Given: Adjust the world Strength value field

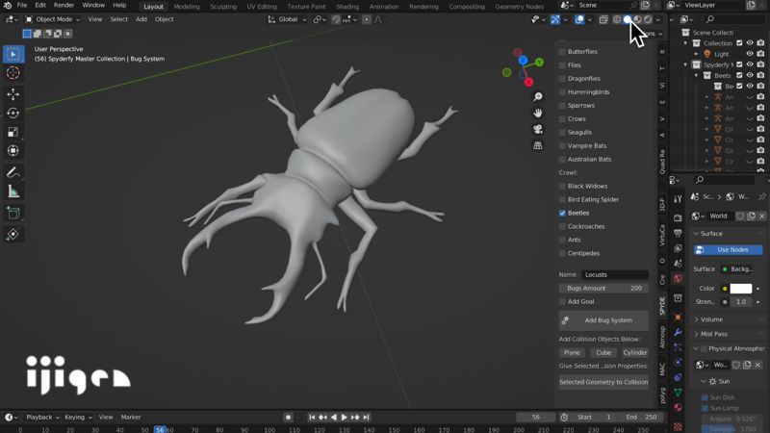Looking at the screenshot, I should pyautogui.click(x=741, y=302).
